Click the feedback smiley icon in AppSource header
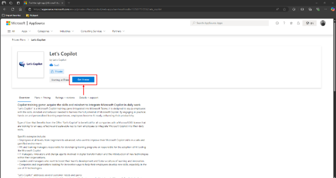The width and height of the screenshot is (336, 178). [277, 23]
